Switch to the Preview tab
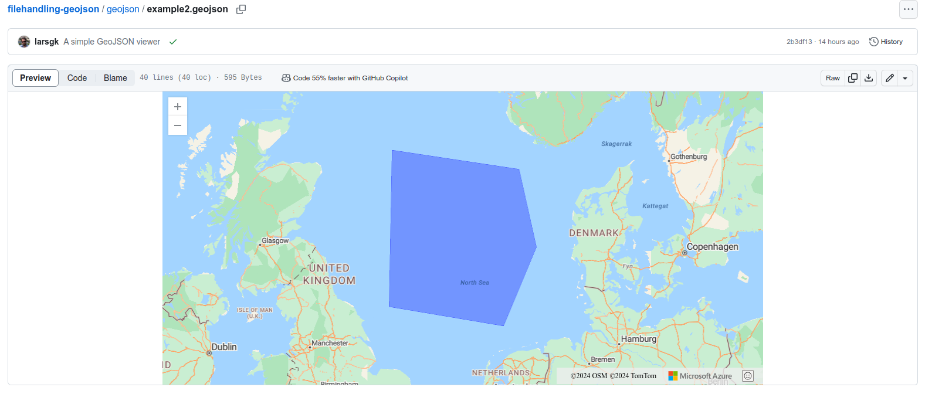This screenshot has height=404, width=925. coord(35,78)
